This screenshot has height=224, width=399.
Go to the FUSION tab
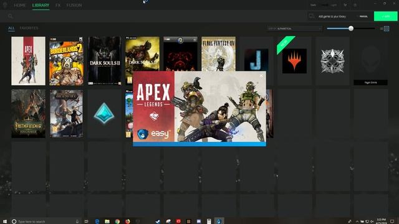(x=74, y=5)
